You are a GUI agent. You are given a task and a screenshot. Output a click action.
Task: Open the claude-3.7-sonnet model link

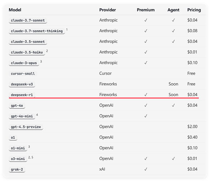click(x=28, y=20)
